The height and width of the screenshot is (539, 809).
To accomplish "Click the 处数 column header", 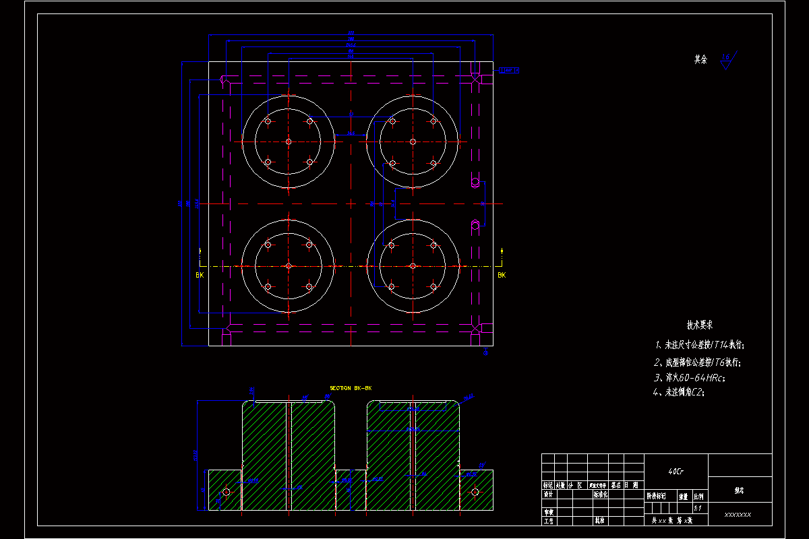I will 560,485.
